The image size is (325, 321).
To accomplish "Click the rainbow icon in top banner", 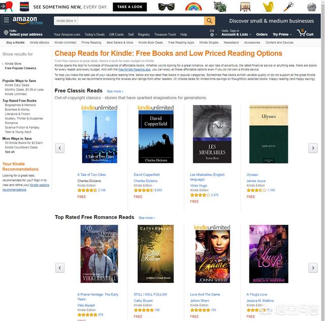I will [x=193, y=7].
